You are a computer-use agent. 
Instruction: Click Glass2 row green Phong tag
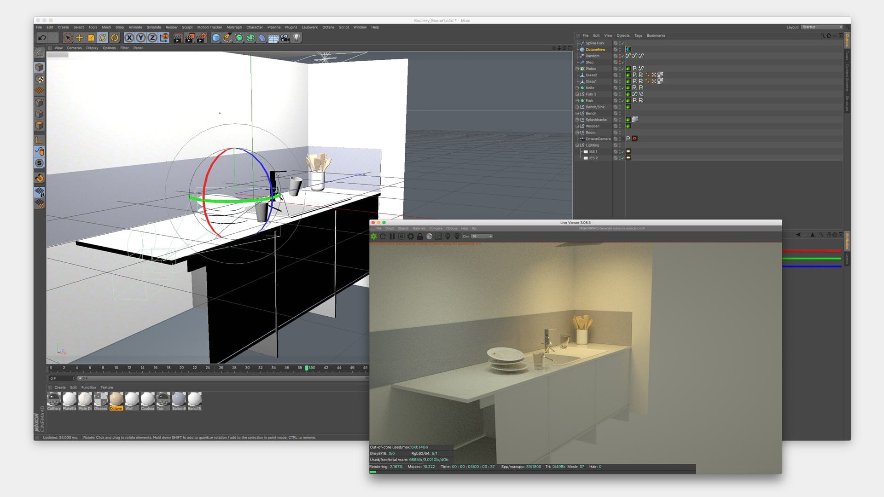pos(628,75)
